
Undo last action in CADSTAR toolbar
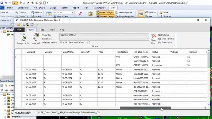coord(6,3)
